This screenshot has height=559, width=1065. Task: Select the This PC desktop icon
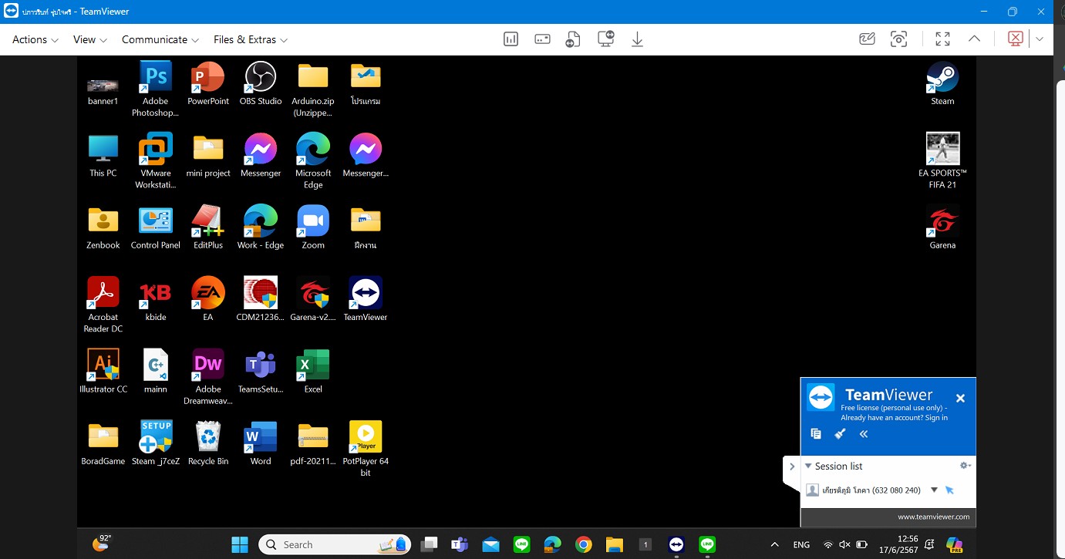point(103,156)
